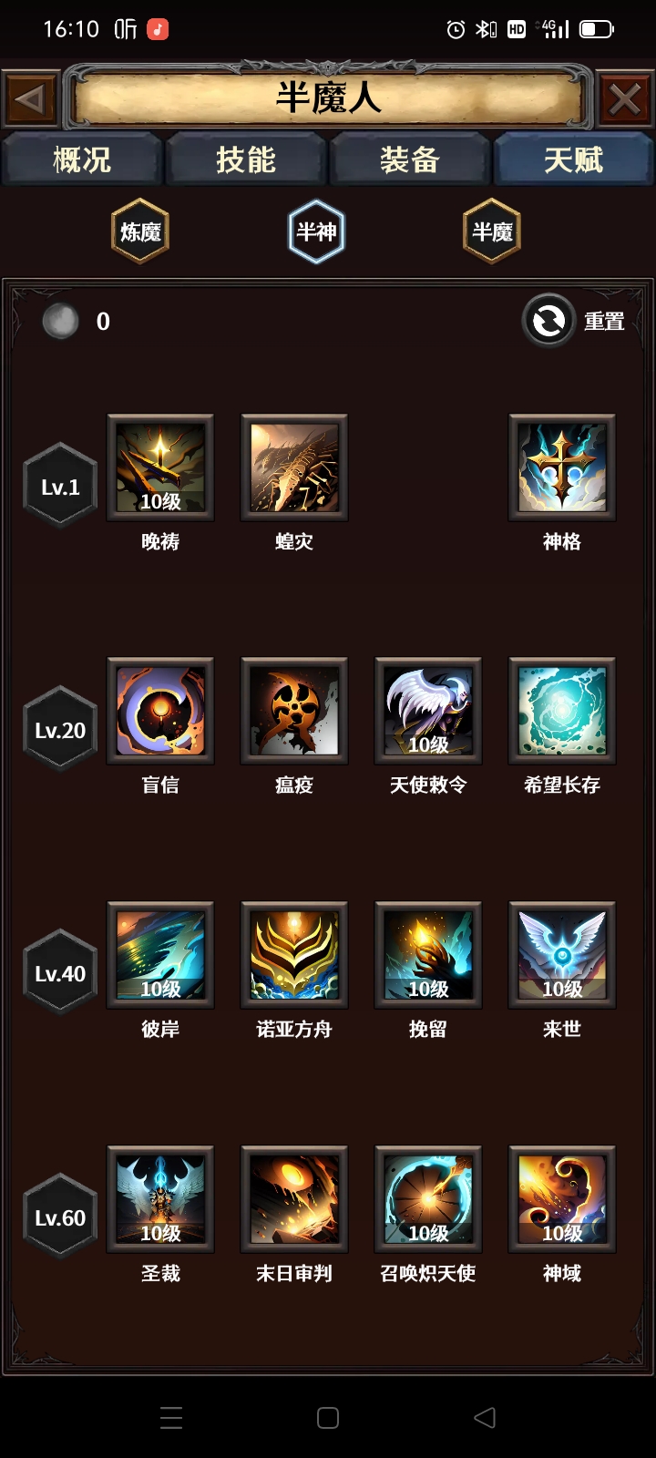Tap the 诺亚方舟 talent icon

tap(294, 955)
